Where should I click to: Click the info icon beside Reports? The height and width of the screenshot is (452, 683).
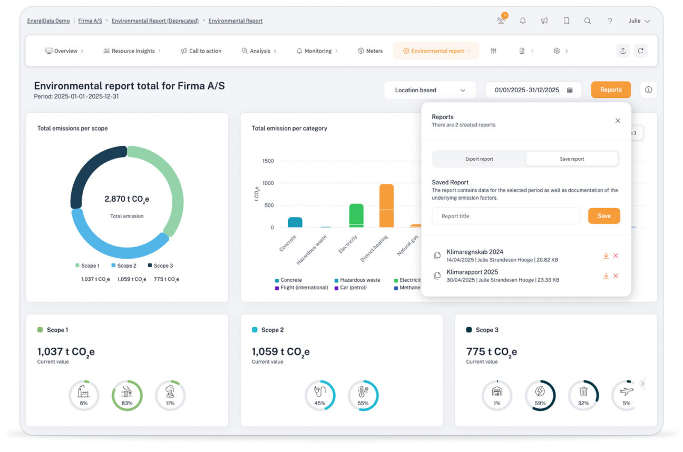click(x=648, y=90)
